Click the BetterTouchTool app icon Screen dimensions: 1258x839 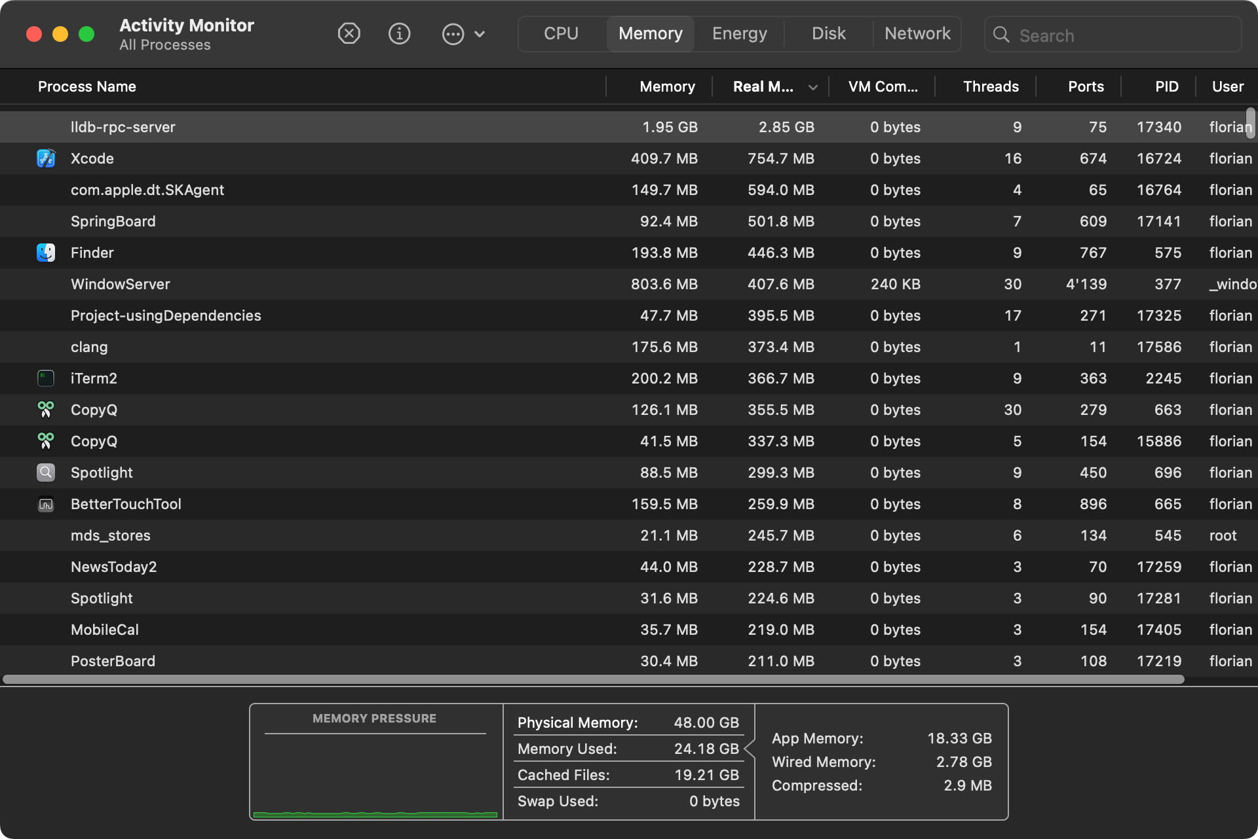pyautogui.click(x=46, y=504)
